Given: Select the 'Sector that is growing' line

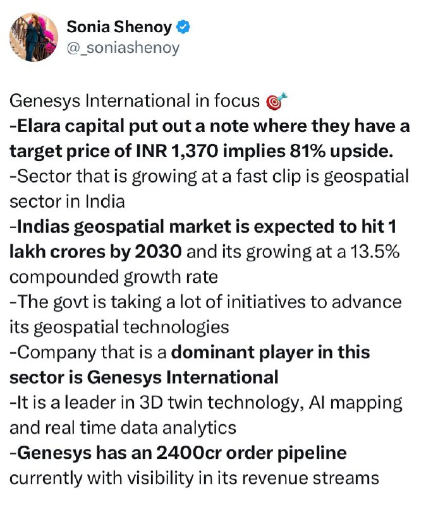Looking at the screenshot, I should pos(209,177).
